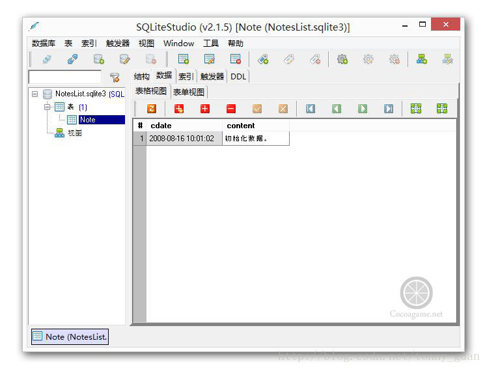Maximize the SQLiteStudio window
Viewport: 487px width, 369px height.
[x=423, y=25]
